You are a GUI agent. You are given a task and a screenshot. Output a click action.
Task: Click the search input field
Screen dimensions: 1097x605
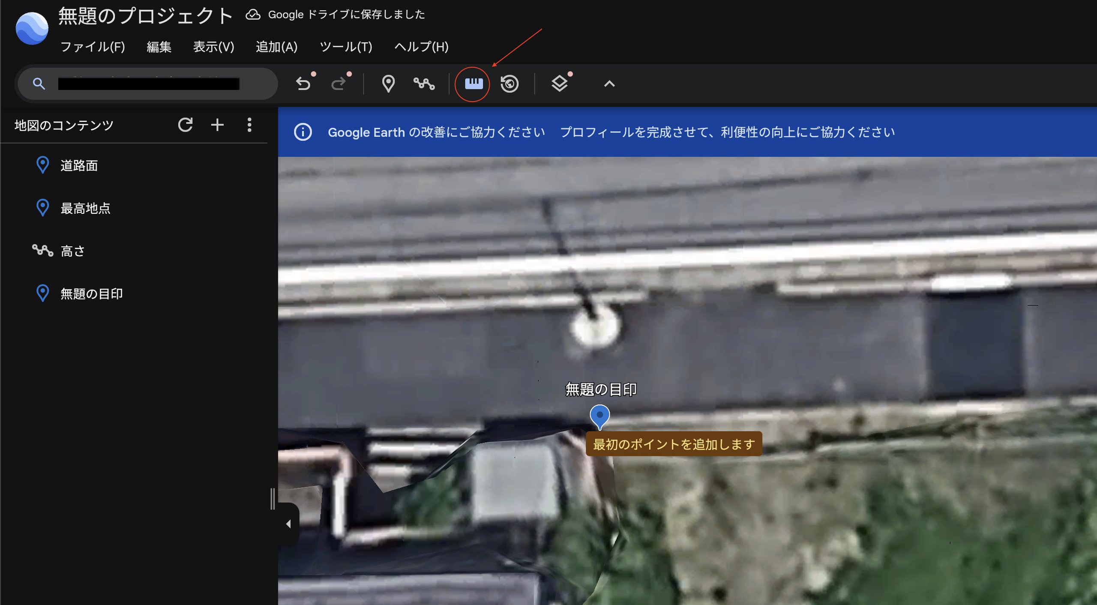tap(148, 84)
